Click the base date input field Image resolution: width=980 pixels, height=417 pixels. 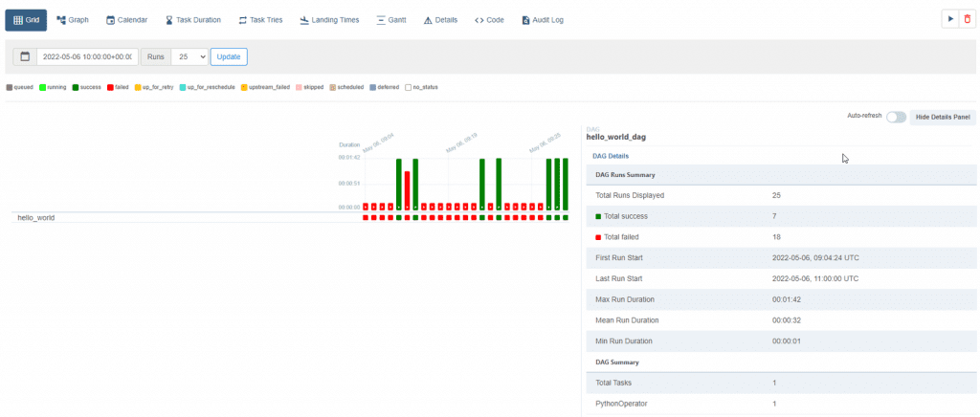(87, 57)
